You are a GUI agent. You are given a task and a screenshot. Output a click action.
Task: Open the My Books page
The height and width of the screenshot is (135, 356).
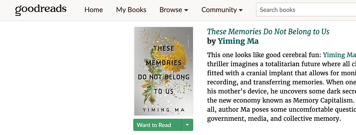(131, 10)
